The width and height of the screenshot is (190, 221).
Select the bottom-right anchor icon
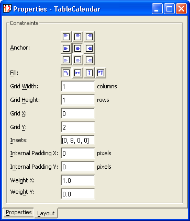89,60
